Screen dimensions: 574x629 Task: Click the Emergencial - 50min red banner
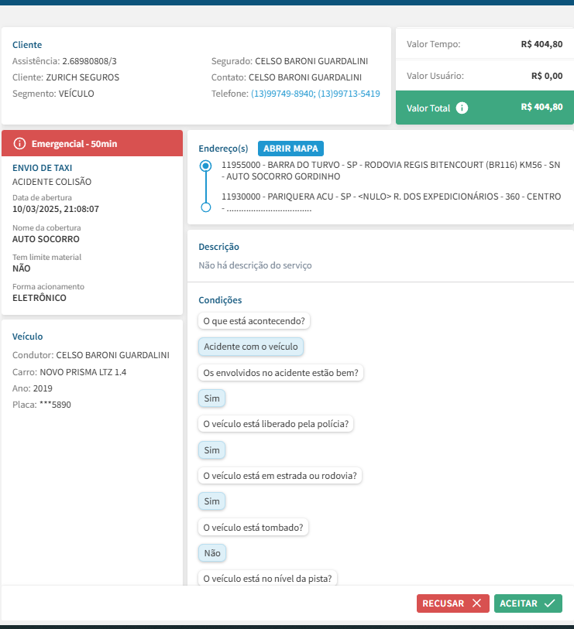click(x=92, y=144)
